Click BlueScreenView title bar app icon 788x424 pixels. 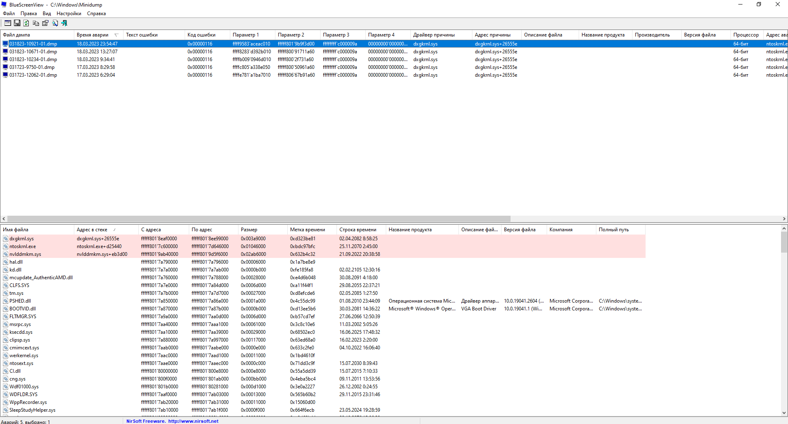coord(5,5)
